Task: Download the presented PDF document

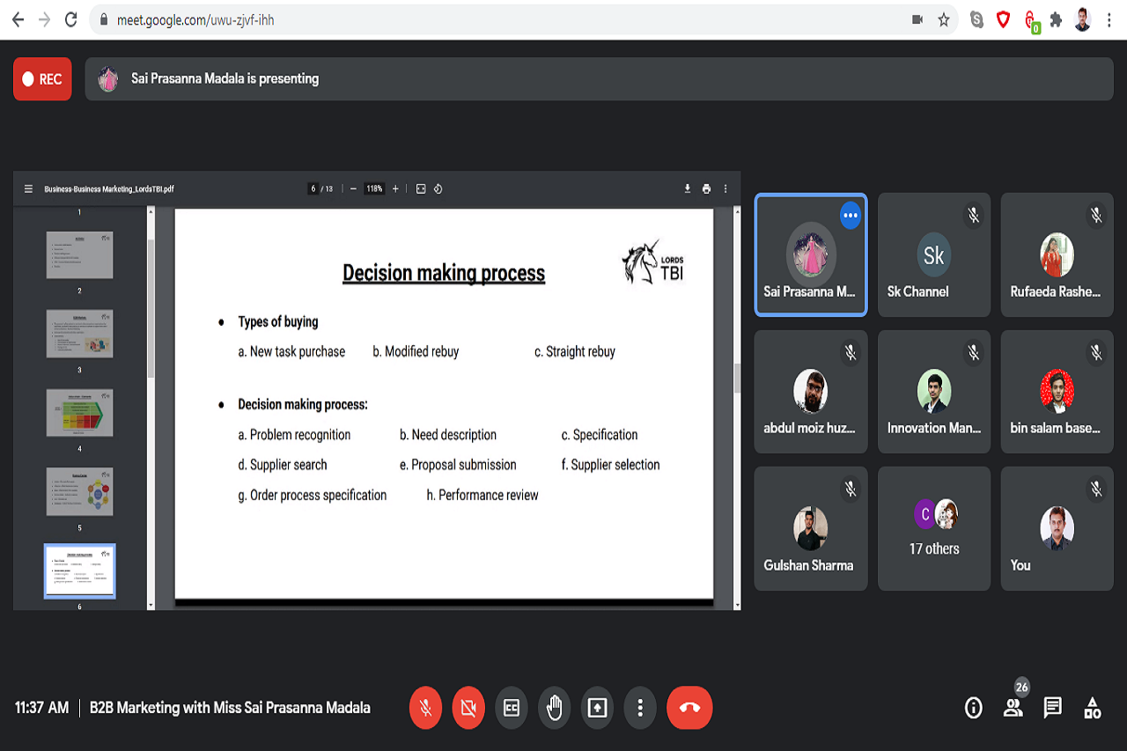Action: [x=687, y=188]
